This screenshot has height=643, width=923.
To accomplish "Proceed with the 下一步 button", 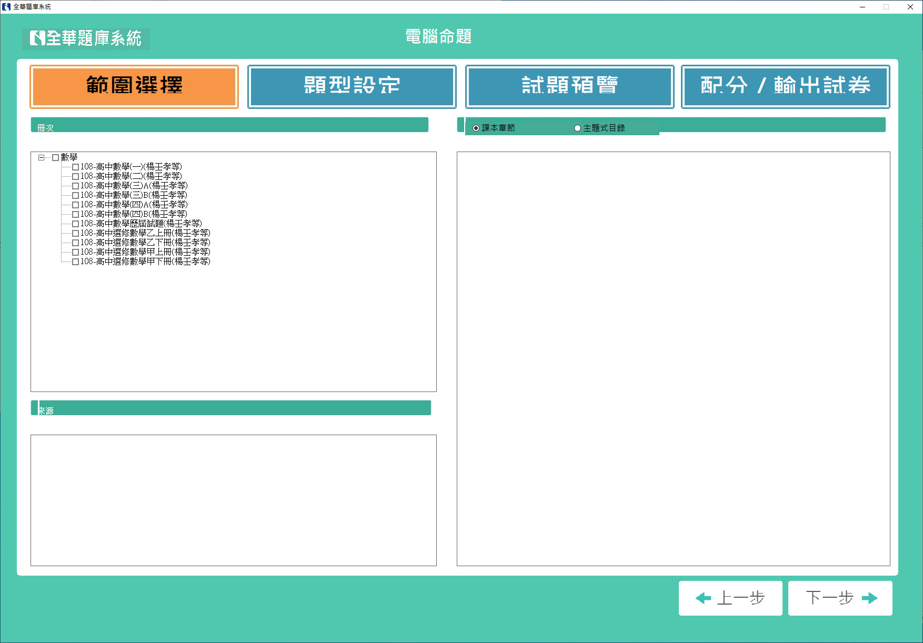I will click(840, 598).
